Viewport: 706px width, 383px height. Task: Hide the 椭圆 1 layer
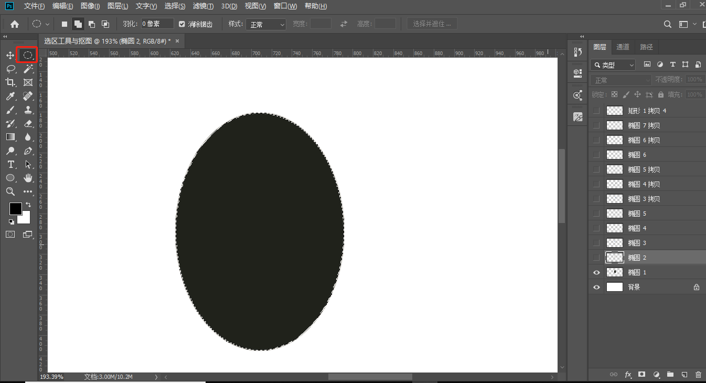pos(596,272)
